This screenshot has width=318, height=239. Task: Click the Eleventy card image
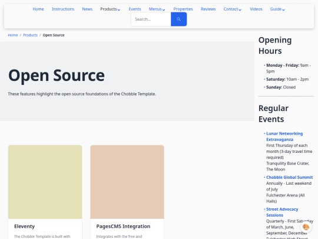(x=45, y=182)
